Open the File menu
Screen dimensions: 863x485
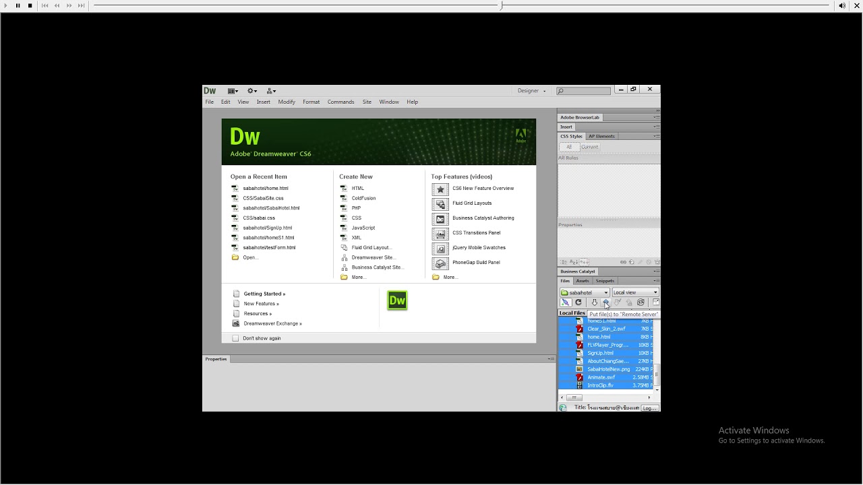click(x=210, y=102)
